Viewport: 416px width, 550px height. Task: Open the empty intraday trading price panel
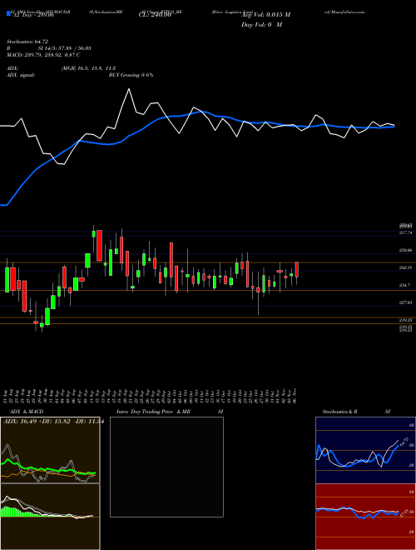pyautogui.click(x=166, y=467)
